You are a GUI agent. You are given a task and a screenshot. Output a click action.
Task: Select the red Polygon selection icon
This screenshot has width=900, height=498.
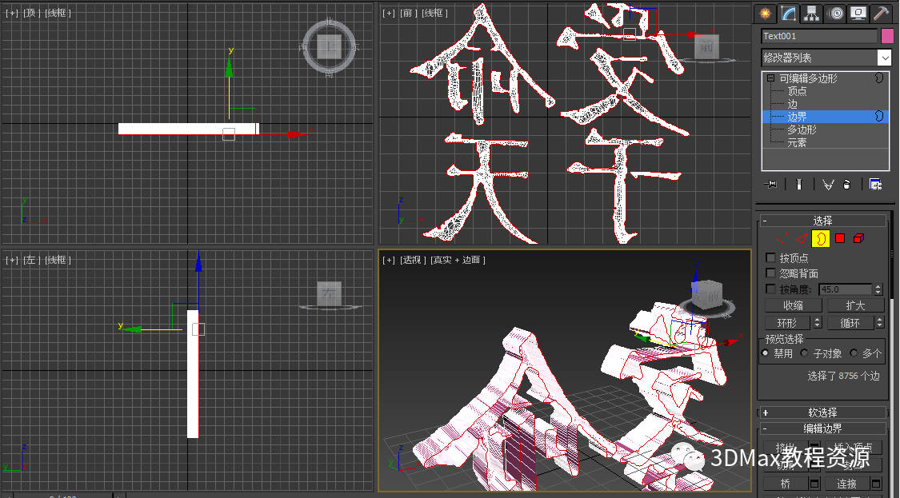[x=840, y=238]
